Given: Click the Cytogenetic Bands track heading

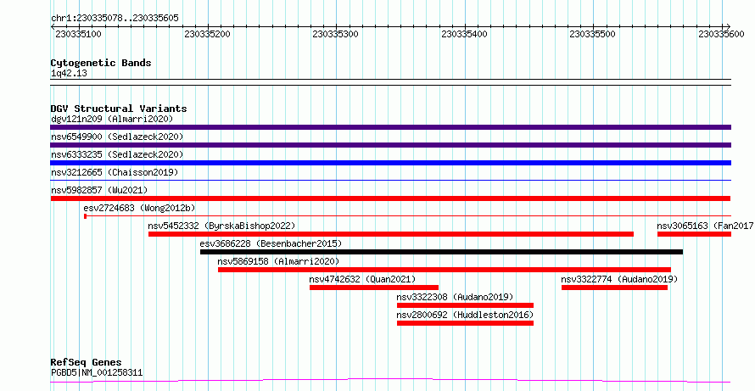Looking at the screenshot, I should pos(101,63).
